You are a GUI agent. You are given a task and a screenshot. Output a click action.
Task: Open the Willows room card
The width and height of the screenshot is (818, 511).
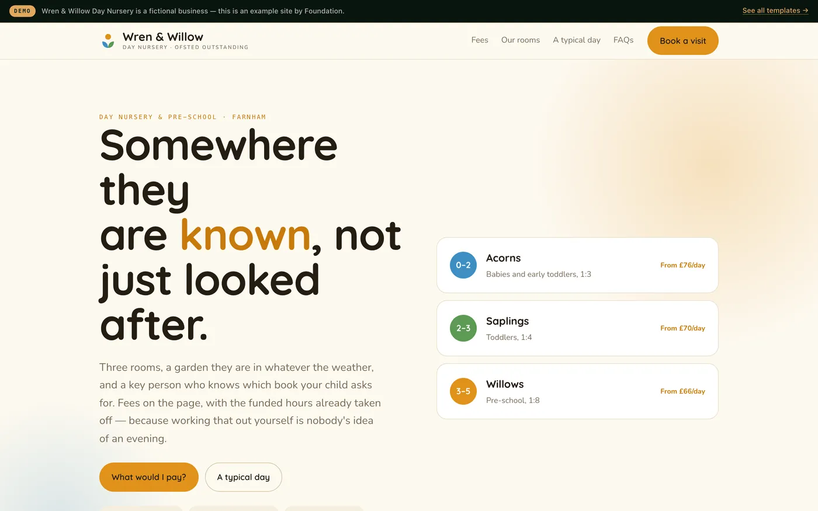pos(577,391)
